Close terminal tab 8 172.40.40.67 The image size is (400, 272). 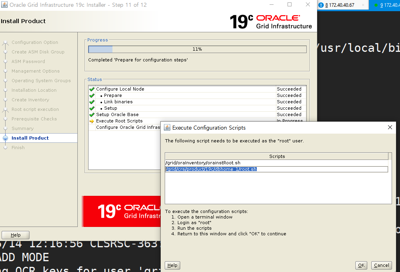[x=363, y=5]
